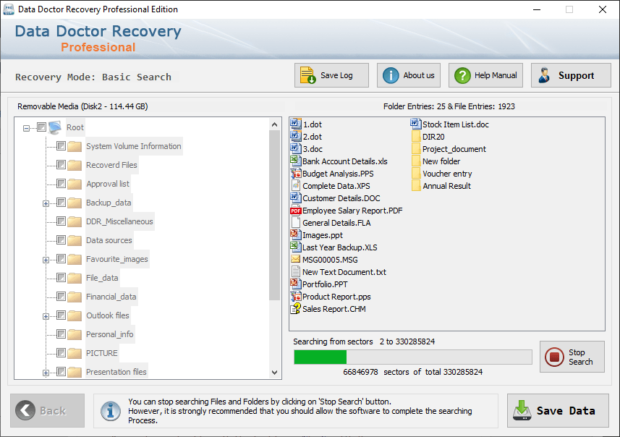This screenshot has width=620, height=437.
Task: Click the Outlook files tree label
Action: (108, 315)
